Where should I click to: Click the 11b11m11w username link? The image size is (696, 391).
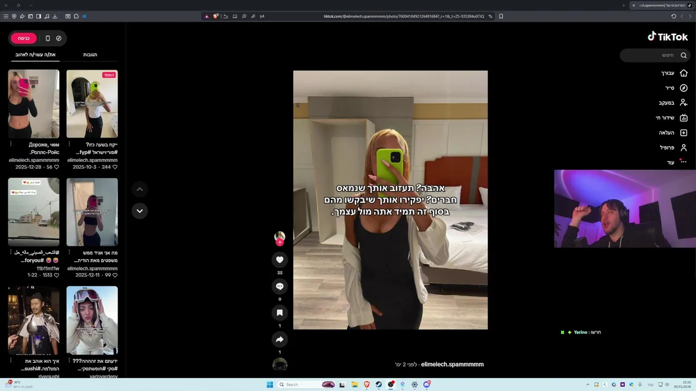[x=48, y=268]
